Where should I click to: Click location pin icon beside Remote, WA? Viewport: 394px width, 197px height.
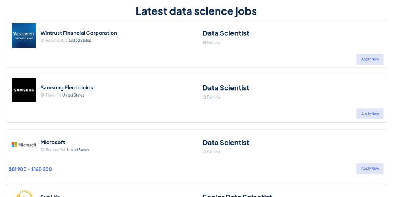click(43, 150)
